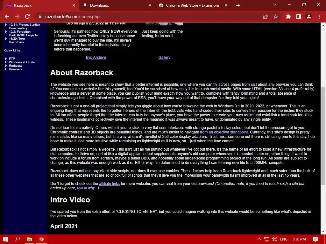326x244 pixels.
Task: Open the Browsers quick link
Action: [x=15, y=69]
